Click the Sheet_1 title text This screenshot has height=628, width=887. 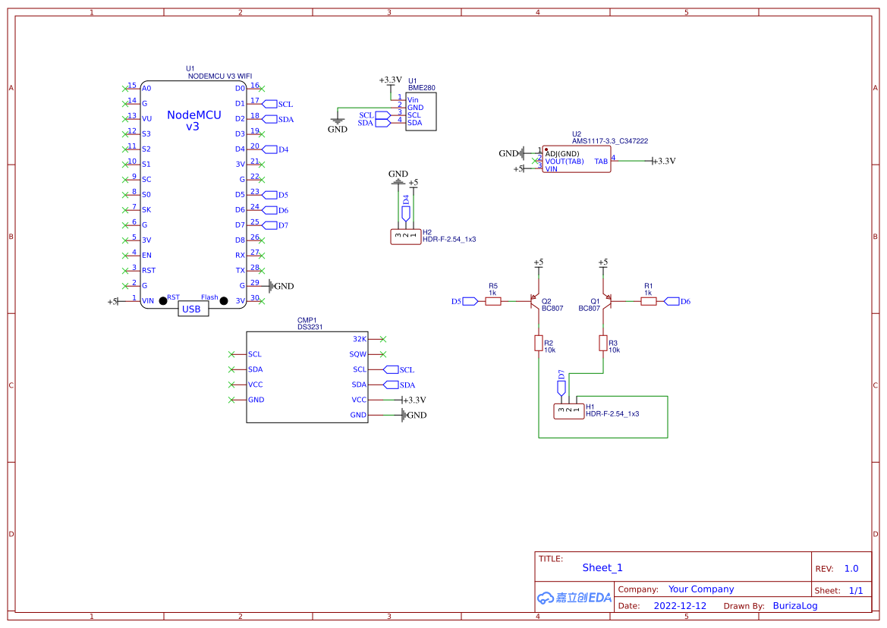602,567
